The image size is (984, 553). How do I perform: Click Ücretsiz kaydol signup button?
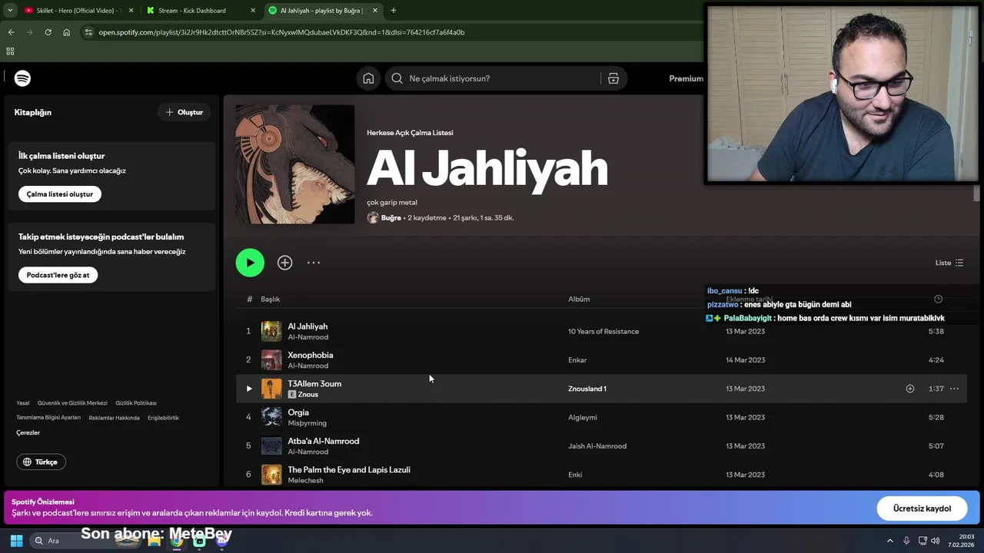point(922,508)
